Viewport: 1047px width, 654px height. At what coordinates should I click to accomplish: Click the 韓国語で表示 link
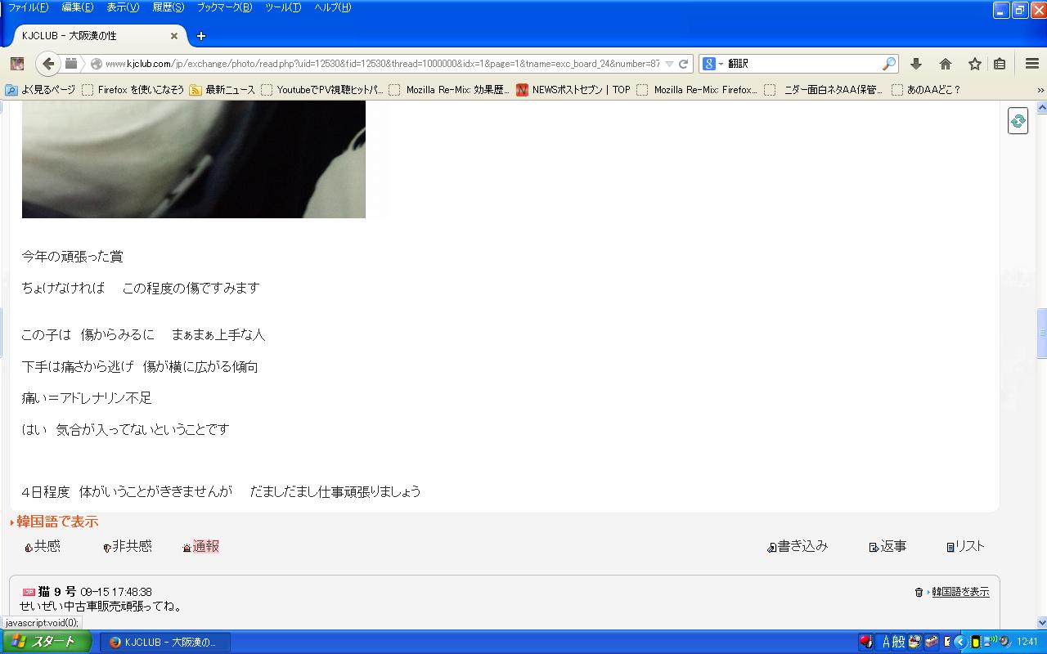(x=56, y=522)
